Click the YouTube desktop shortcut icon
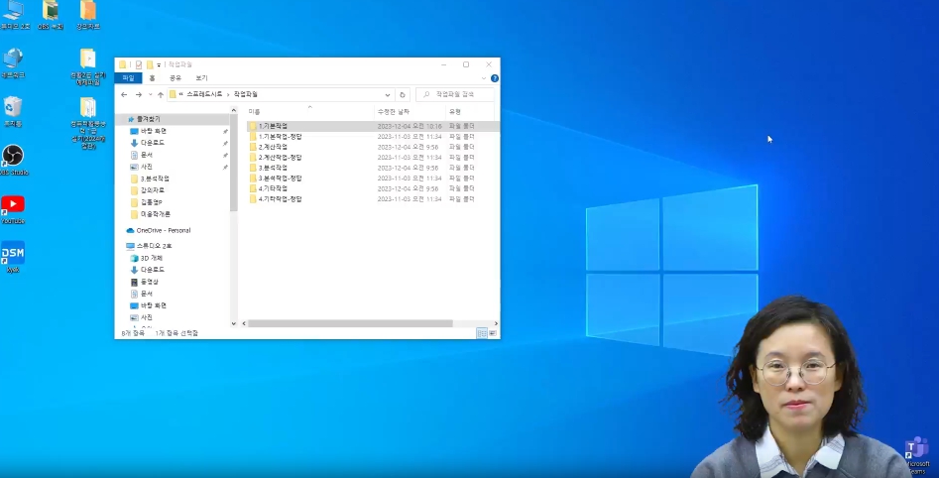The image size is (939, 478). click(13, 205)
